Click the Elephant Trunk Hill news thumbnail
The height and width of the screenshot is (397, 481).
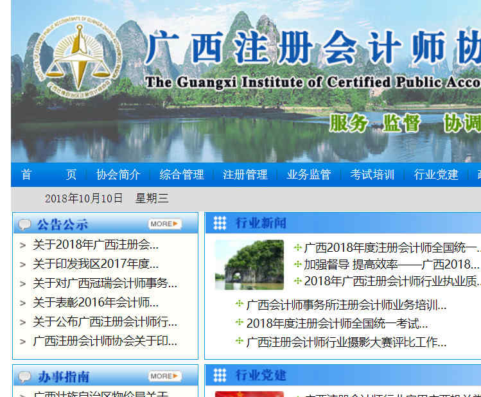pyautogui.click(x=249, y=264)
